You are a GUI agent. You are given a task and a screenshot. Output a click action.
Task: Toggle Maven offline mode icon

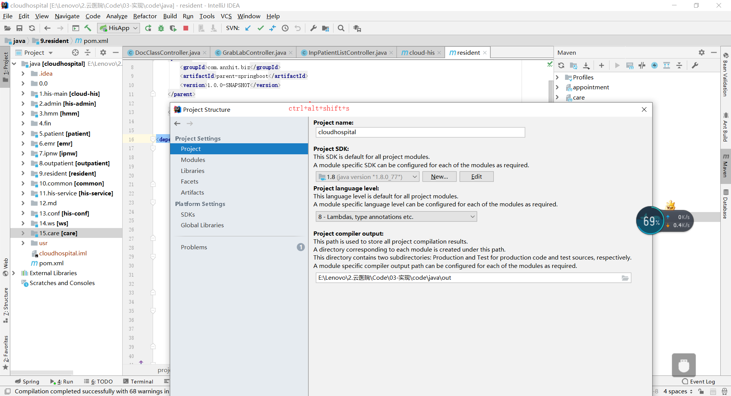coord(642,65)
